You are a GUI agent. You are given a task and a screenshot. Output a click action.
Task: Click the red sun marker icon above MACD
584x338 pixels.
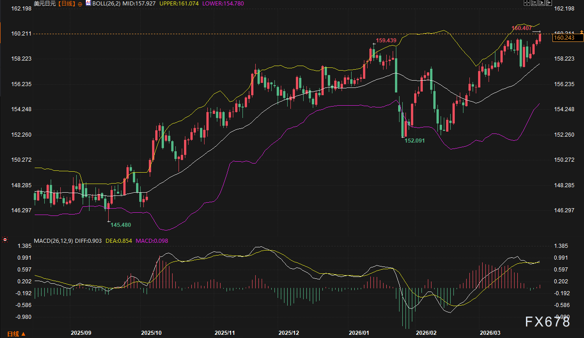click(5, 239)
